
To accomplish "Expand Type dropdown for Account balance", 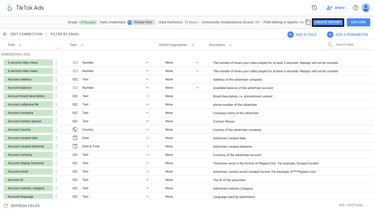I will tap(147, 88).
